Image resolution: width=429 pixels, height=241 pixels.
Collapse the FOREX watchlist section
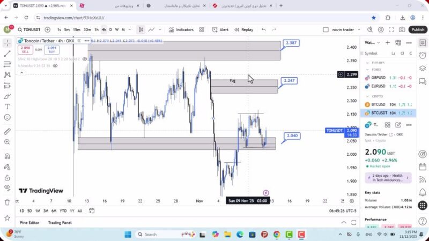[x=367, y=69]
